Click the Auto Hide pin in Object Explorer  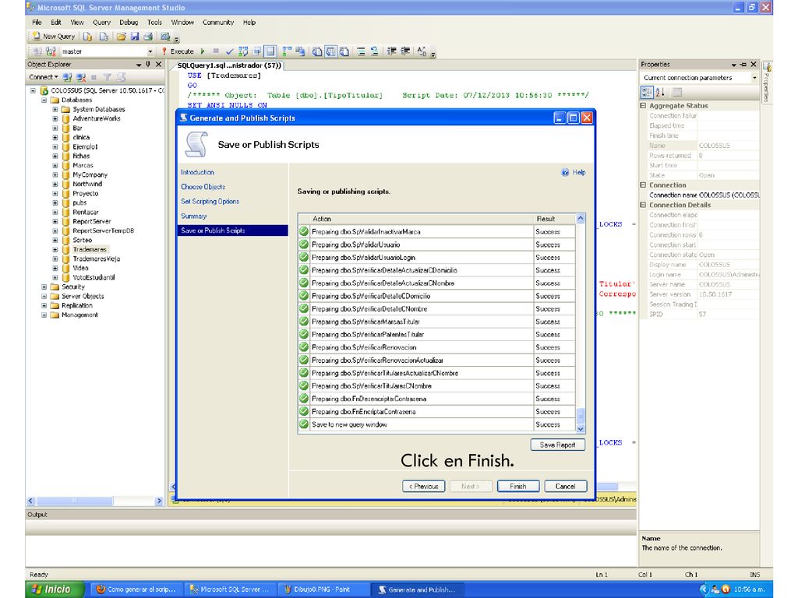148,64
